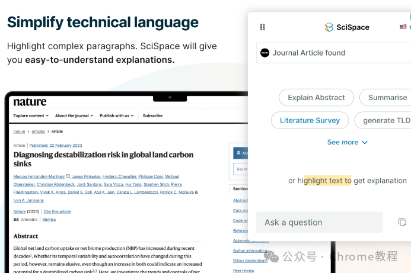This screenshot has height=273, width=411.
Task: Focus the Ask a question field
Action: [319, 222]
